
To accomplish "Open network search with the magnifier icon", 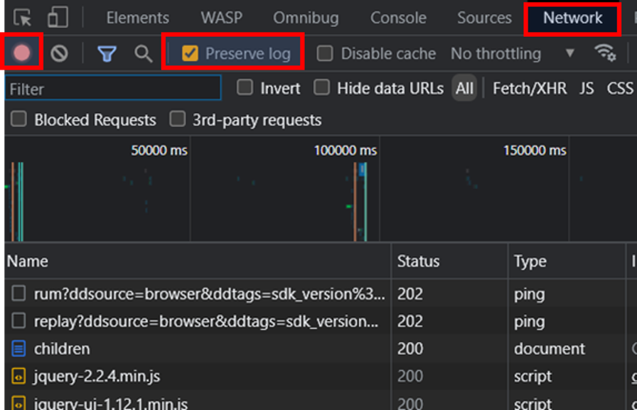I will point(144,53).
